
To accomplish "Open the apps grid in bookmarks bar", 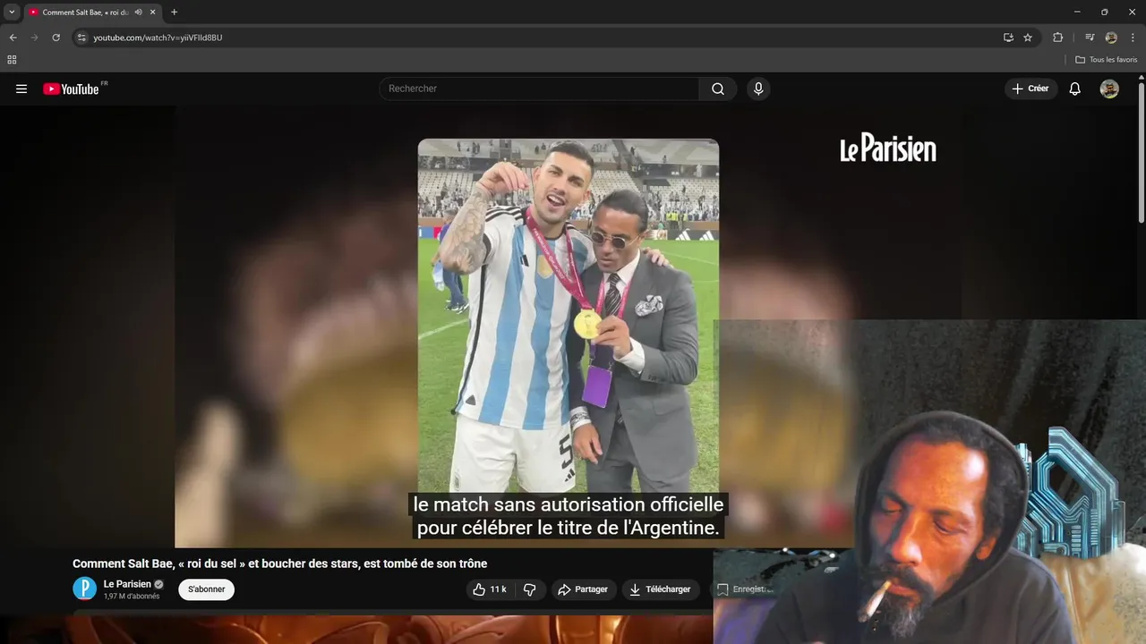I will [x=12, y=60].
